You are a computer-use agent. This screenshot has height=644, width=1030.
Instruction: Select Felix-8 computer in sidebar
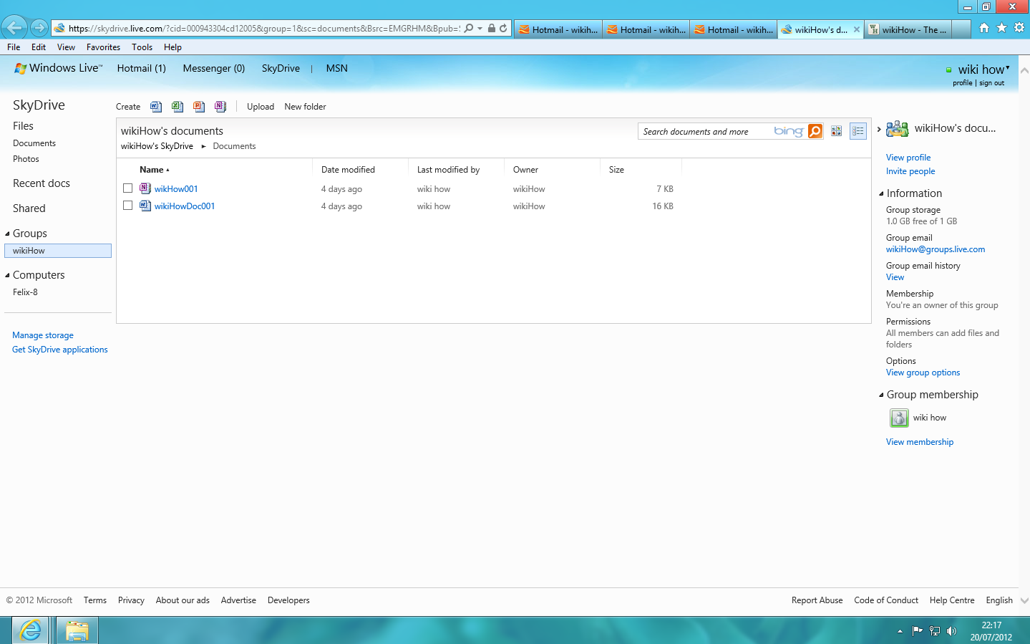[25, 292]
